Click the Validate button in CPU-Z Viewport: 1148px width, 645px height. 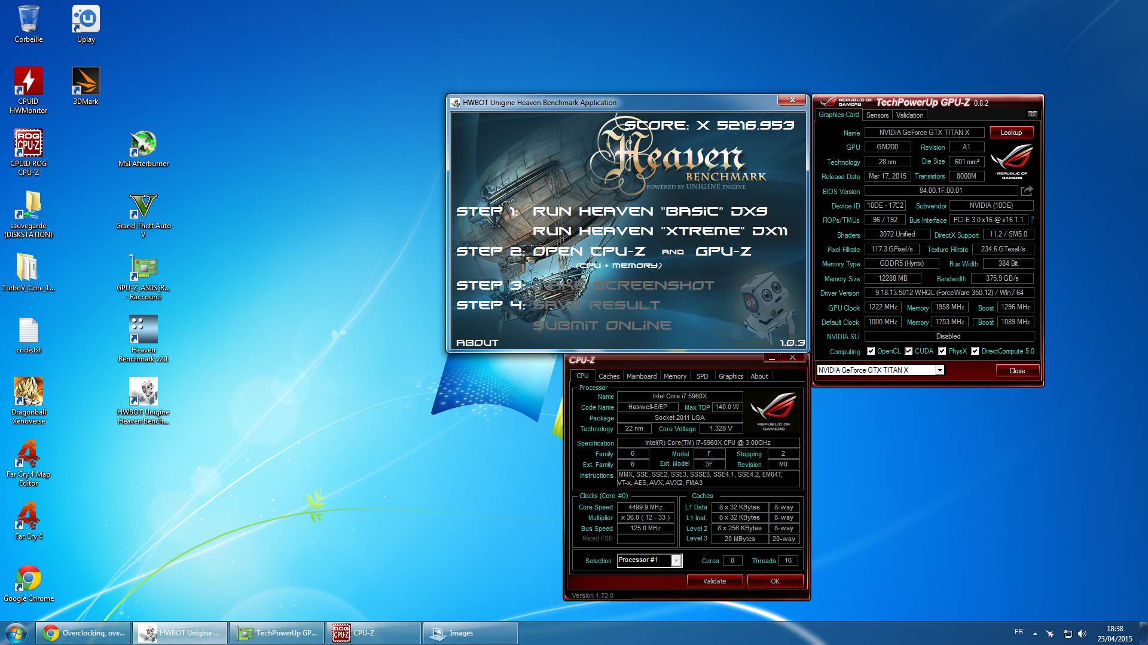tap(715, 581)
